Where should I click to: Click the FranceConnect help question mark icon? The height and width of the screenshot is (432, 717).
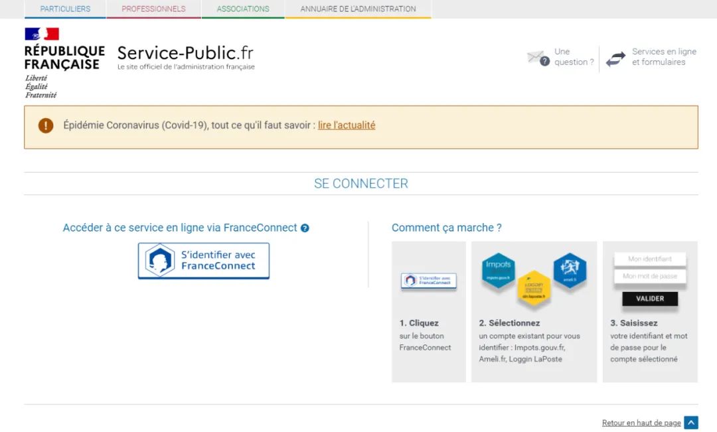(x=305, y=228)
